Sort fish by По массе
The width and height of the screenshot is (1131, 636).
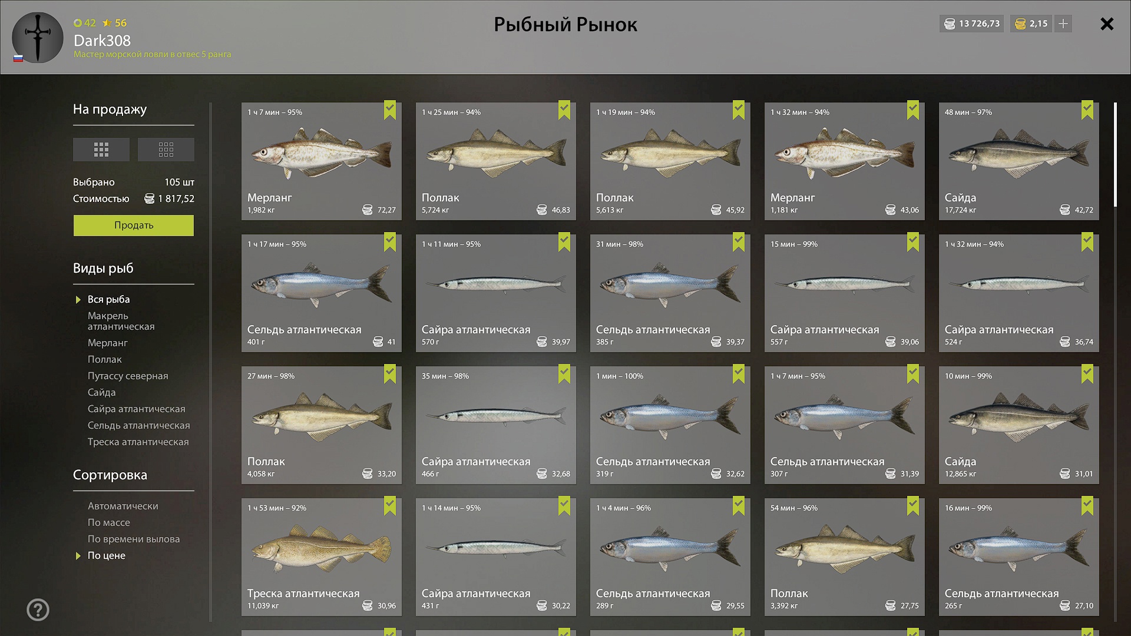(x=109, y=522)
